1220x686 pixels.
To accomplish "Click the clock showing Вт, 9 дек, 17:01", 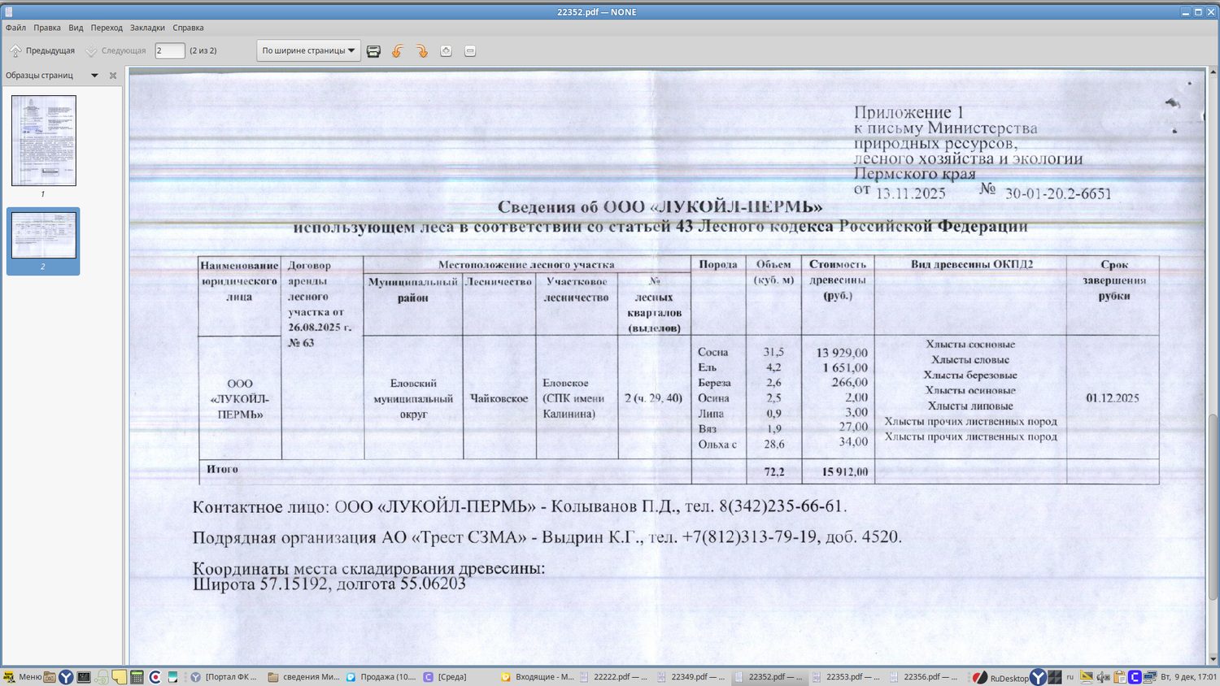I will click(x=1188, y=677).
